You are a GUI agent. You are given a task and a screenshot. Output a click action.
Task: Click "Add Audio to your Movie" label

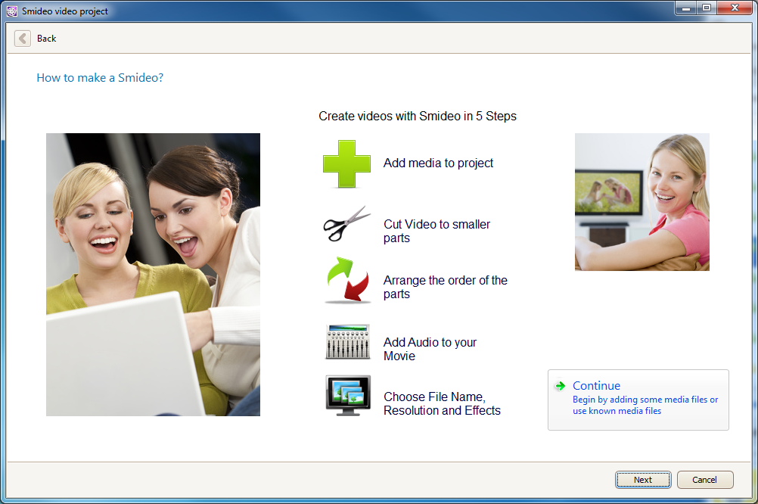point(430,349)
